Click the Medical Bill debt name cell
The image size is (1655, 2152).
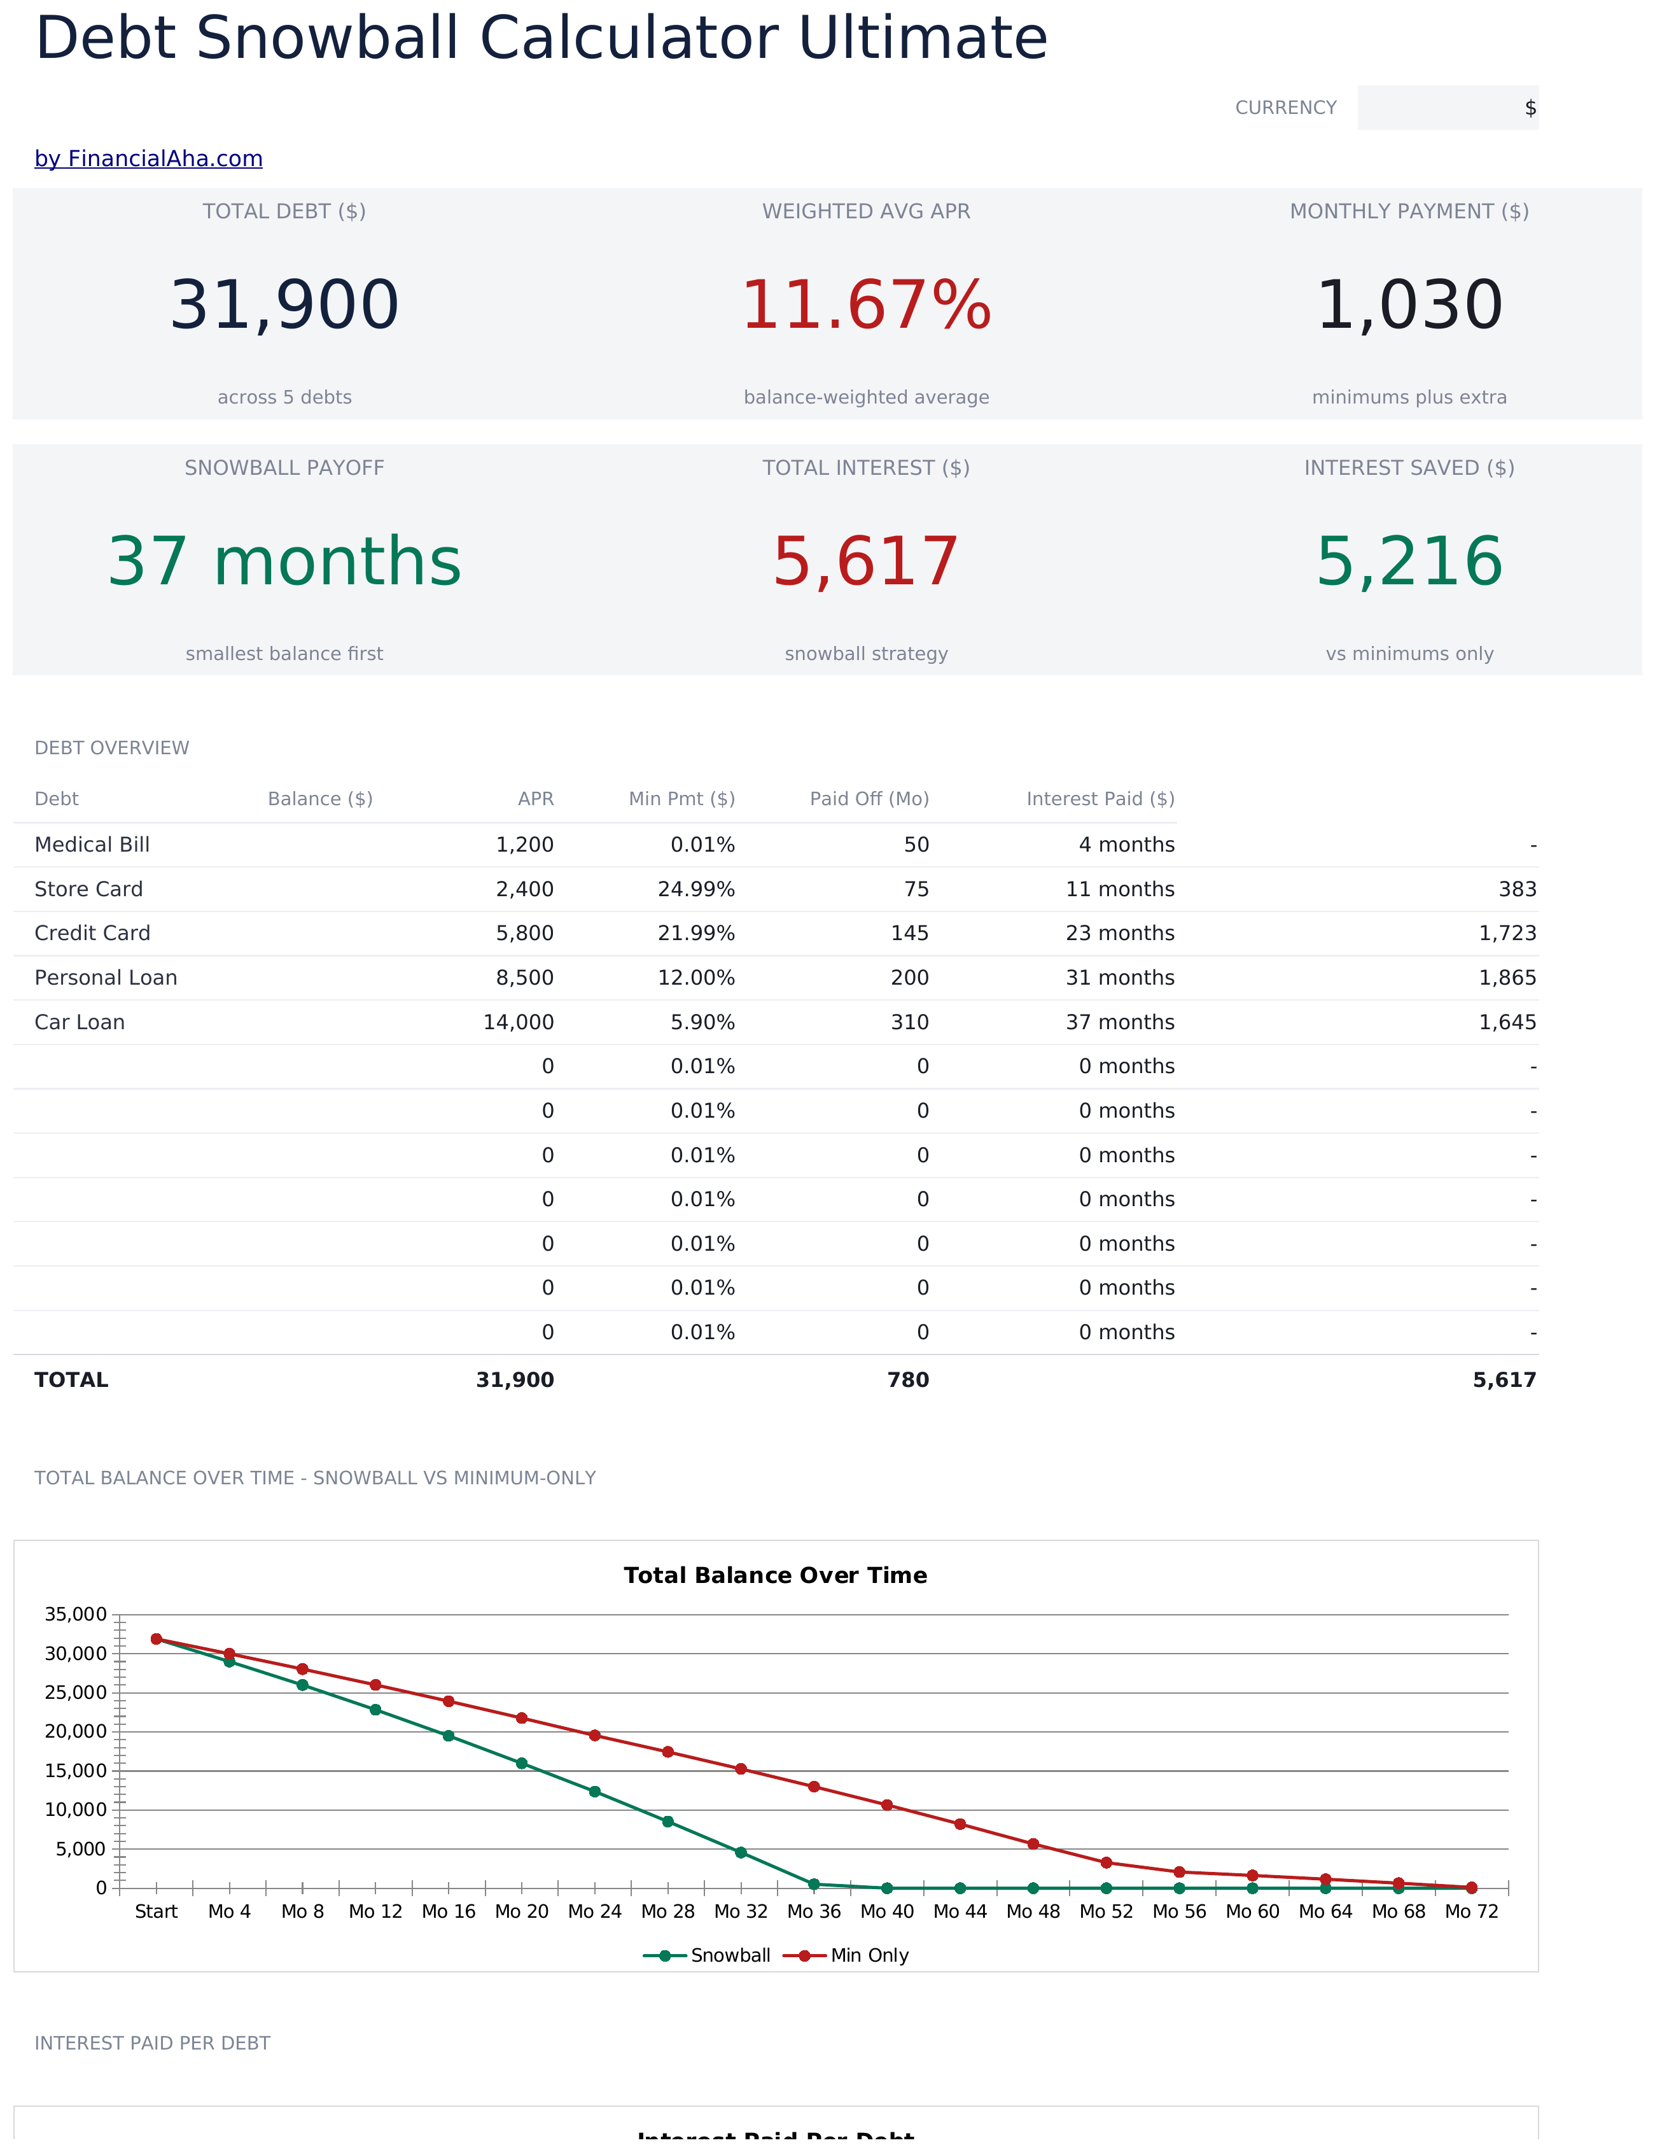click(x=93, y=845)
